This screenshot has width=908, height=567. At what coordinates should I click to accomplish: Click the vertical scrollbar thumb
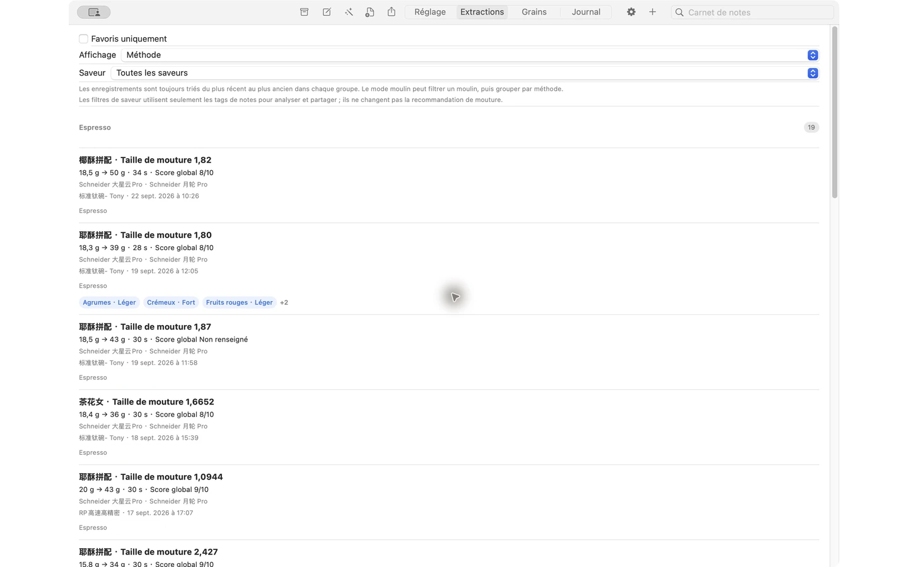click(835, 112)
